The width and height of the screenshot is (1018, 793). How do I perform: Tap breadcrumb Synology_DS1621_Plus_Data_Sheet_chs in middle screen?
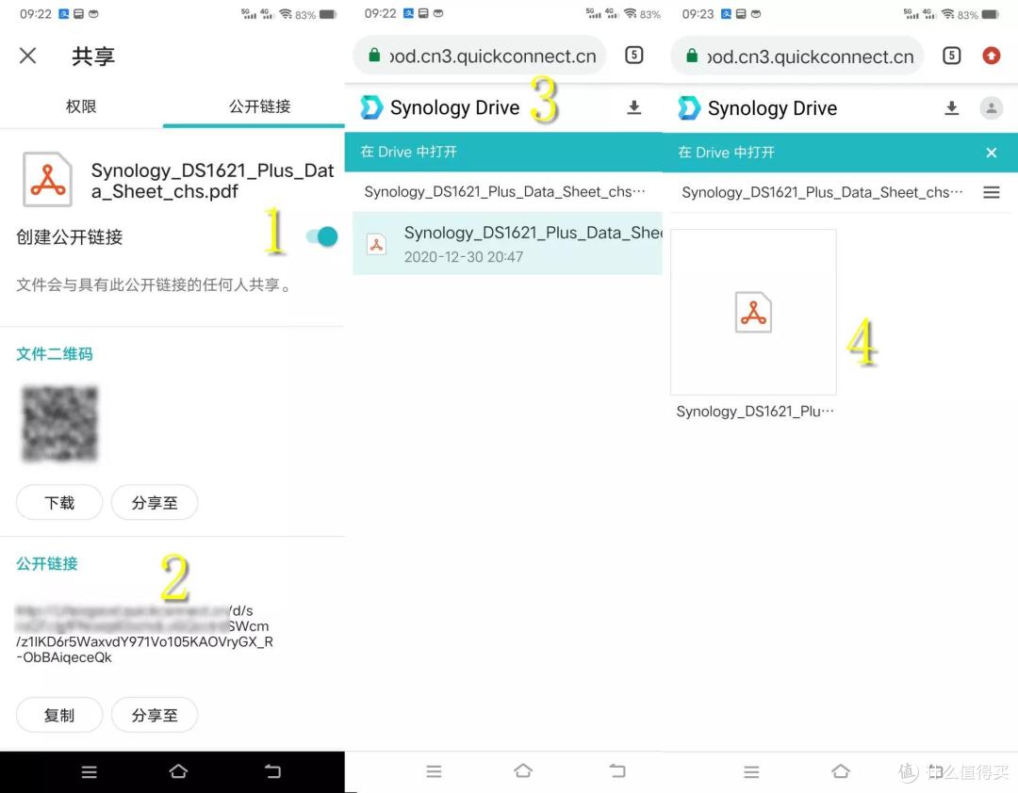tap(504, 192)
